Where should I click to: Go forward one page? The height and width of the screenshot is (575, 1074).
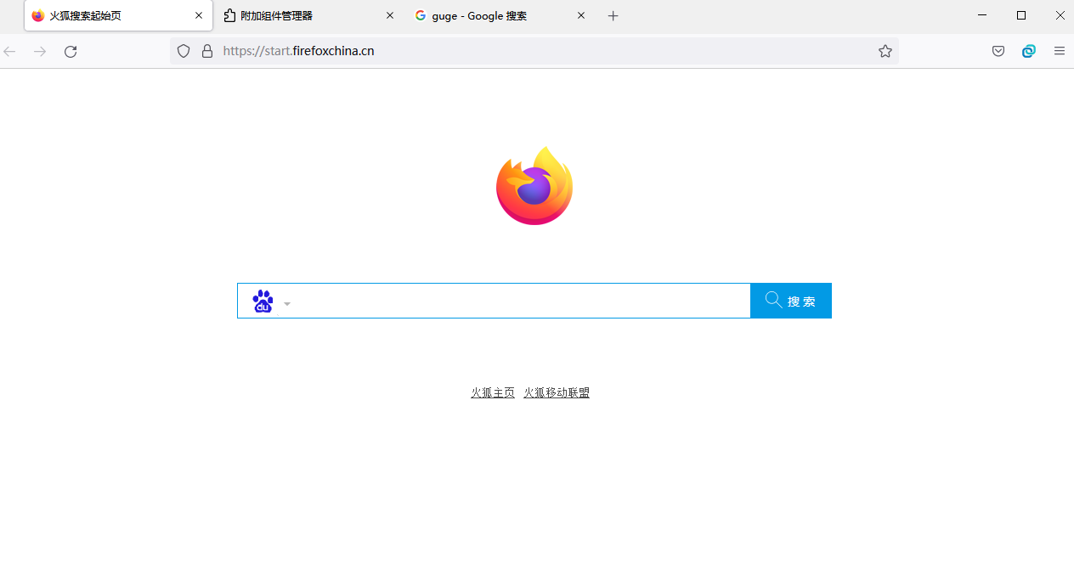pos(40,52)
